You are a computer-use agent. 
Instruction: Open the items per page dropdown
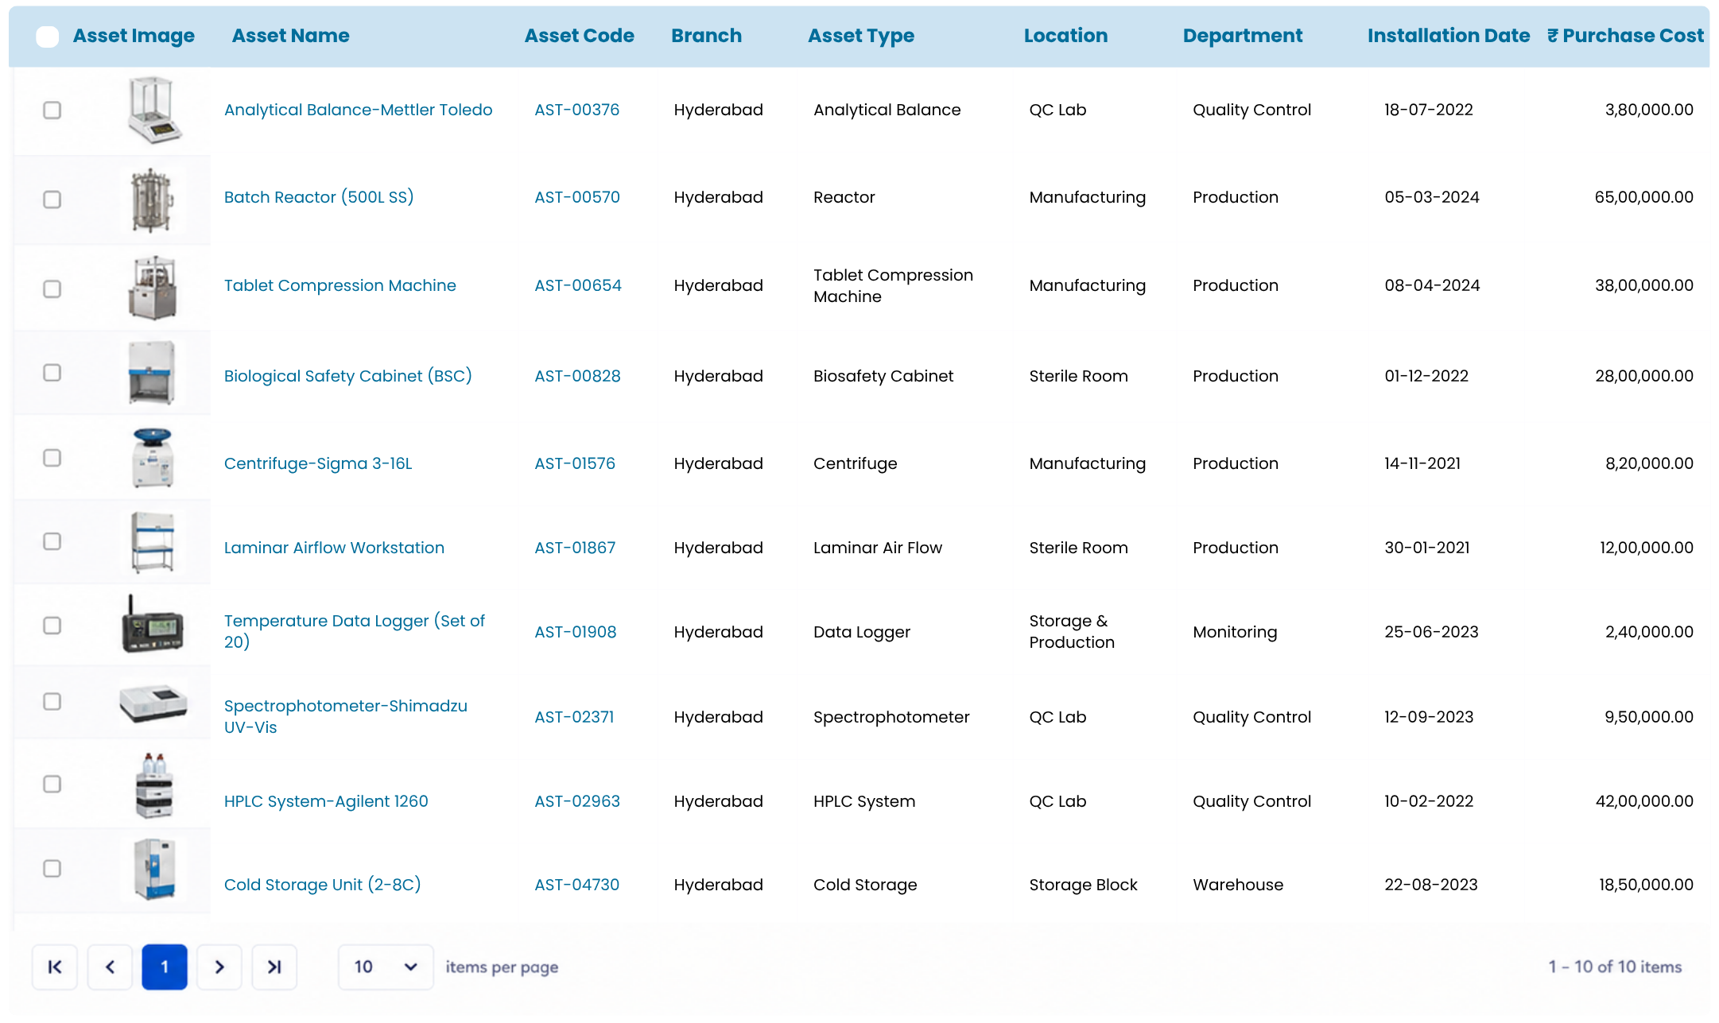click(x=386, y=967)
